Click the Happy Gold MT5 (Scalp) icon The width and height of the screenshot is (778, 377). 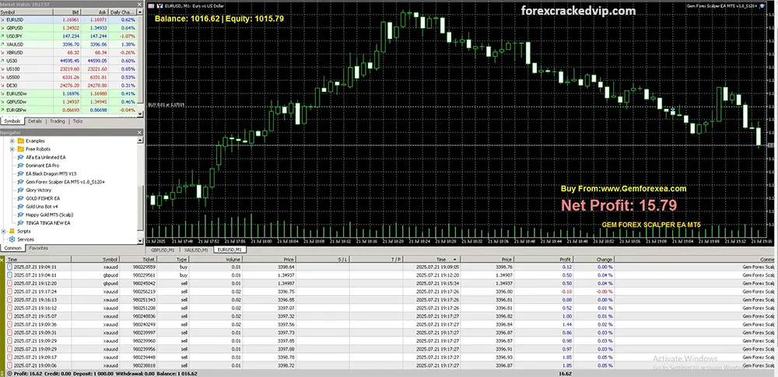point(21,215)
